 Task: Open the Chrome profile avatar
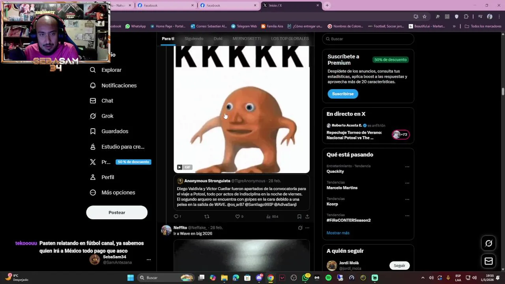click(490, 17)
